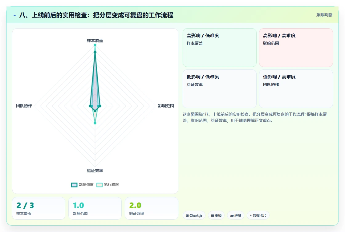
Task: Click the 团队协作 radar axis label
Action: pyautogui.click(x=24, y=106)
